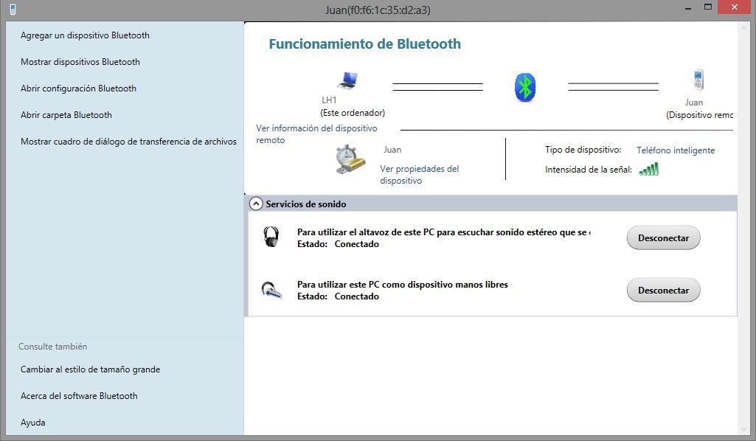Close the Bluetooth window
This screenshot has height=441, width=756.
click(735, 7)
